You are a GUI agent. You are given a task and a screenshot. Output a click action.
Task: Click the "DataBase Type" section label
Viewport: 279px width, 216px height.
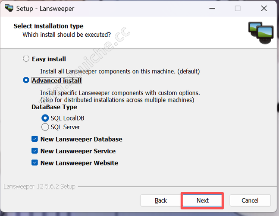pos(54,107)
